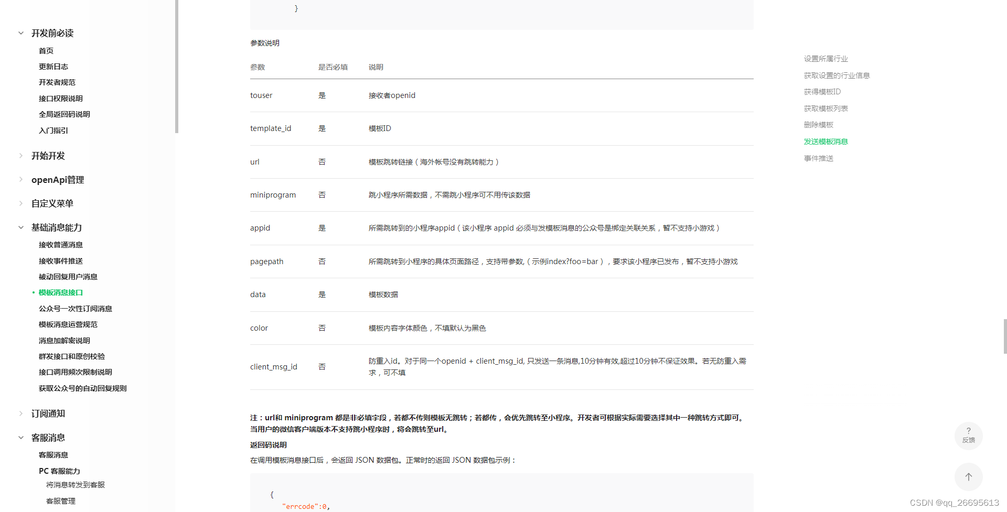
Task: Open 接口权限说明 page
Action: click(61, 99)
